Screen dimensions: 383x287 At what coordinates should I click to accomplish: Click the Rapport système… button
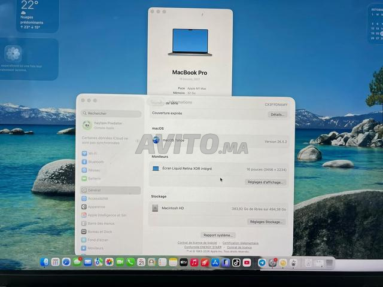click(218, 235)
